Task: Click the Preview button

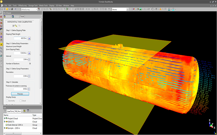Action: (x=20, y=94)
